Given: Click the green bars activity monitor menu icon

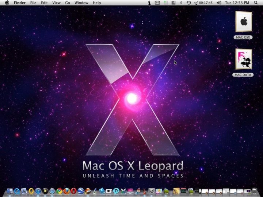Looking at the screenshot, I should 166,3.
